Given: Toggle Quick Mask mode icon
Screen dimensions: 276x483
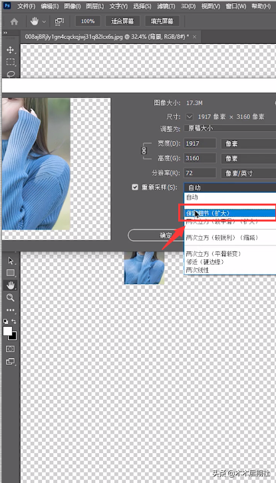Looking at the screenshot, I should (x=11, y=349).
